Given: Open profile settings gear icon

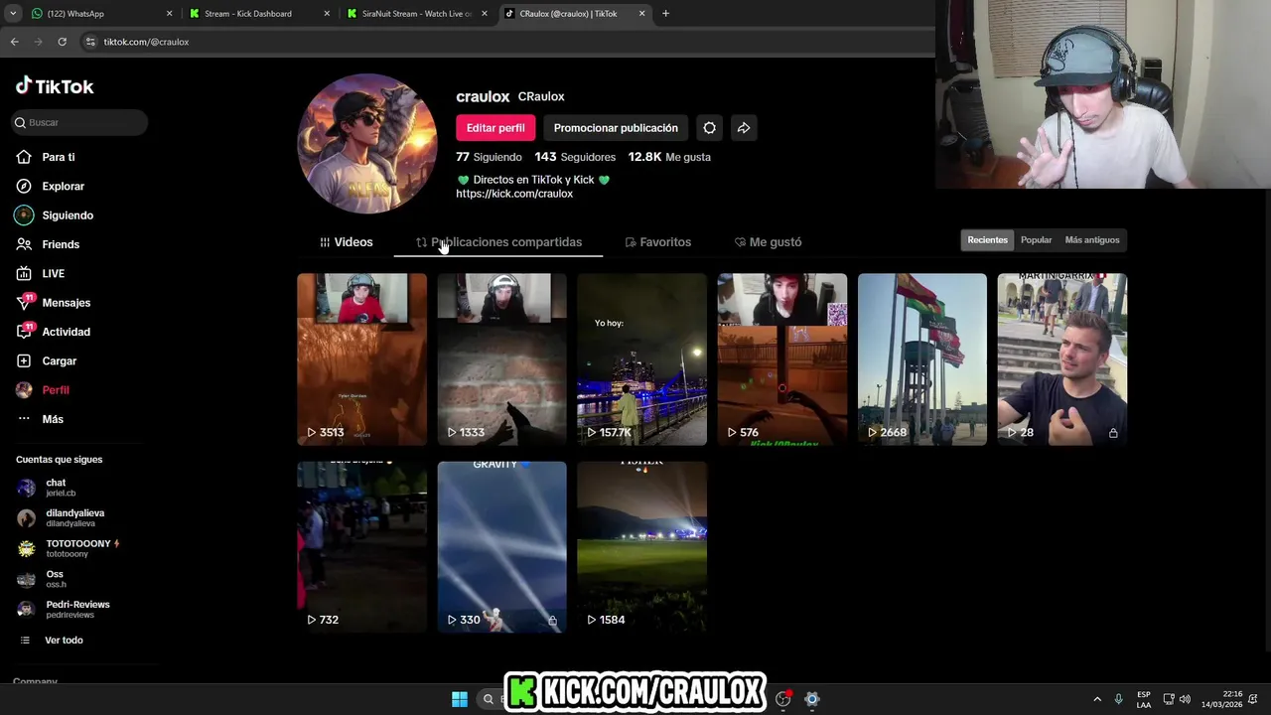Looking at the screenshot, I should click(709, 128).
